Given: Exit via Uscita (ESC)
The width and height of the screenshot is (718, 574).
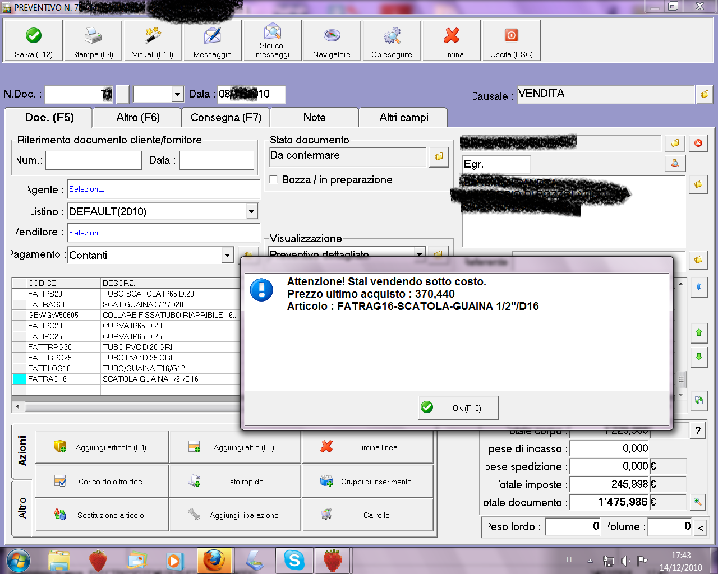Looking at the screenshot, I should (x=512, y=41).
